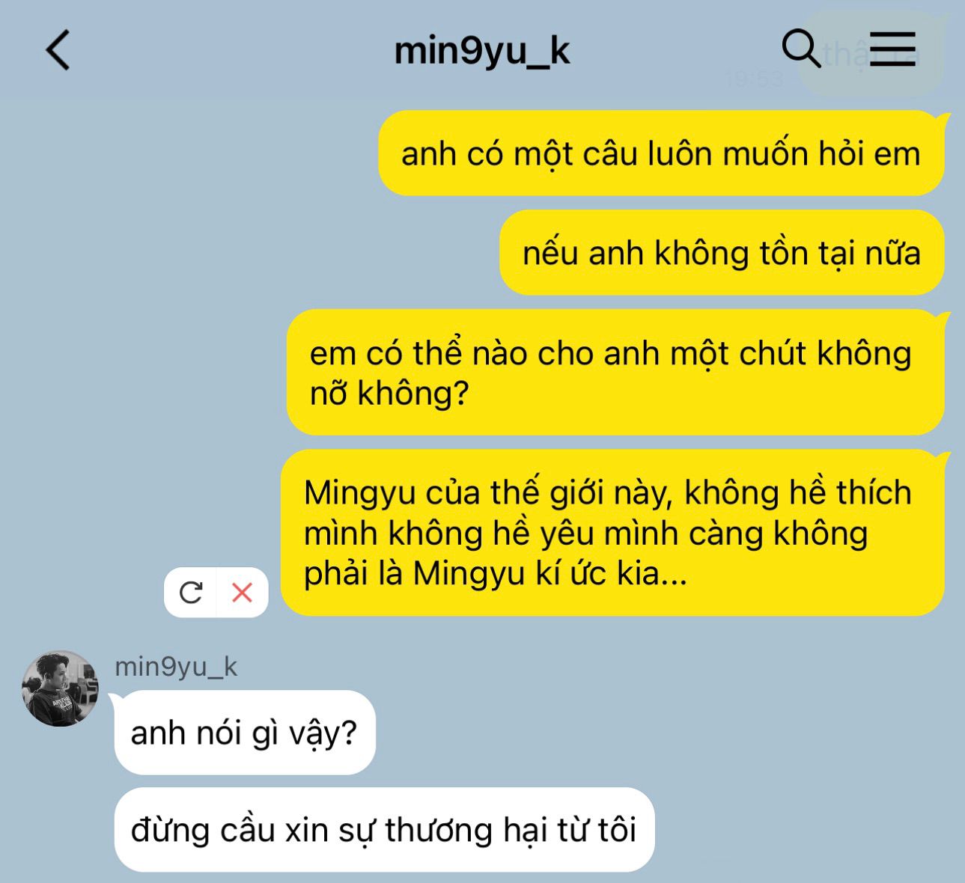Tap bubble 'nếu anh không tồn tại nữa'
This screenshot has height=883, width=965.
pos(722,253)
